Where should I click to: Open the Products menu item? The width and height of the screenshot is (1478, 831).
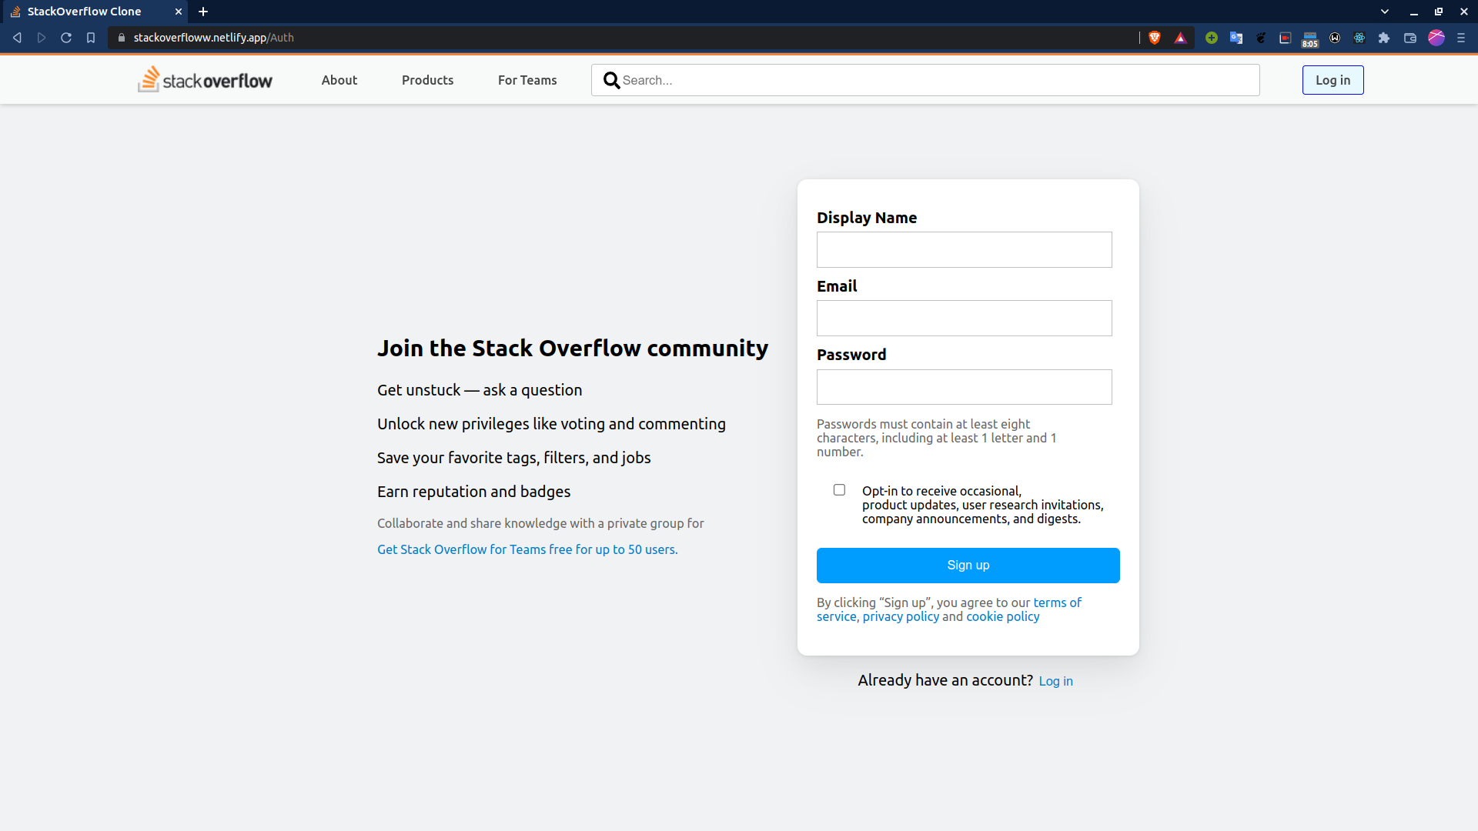(427, 80)
